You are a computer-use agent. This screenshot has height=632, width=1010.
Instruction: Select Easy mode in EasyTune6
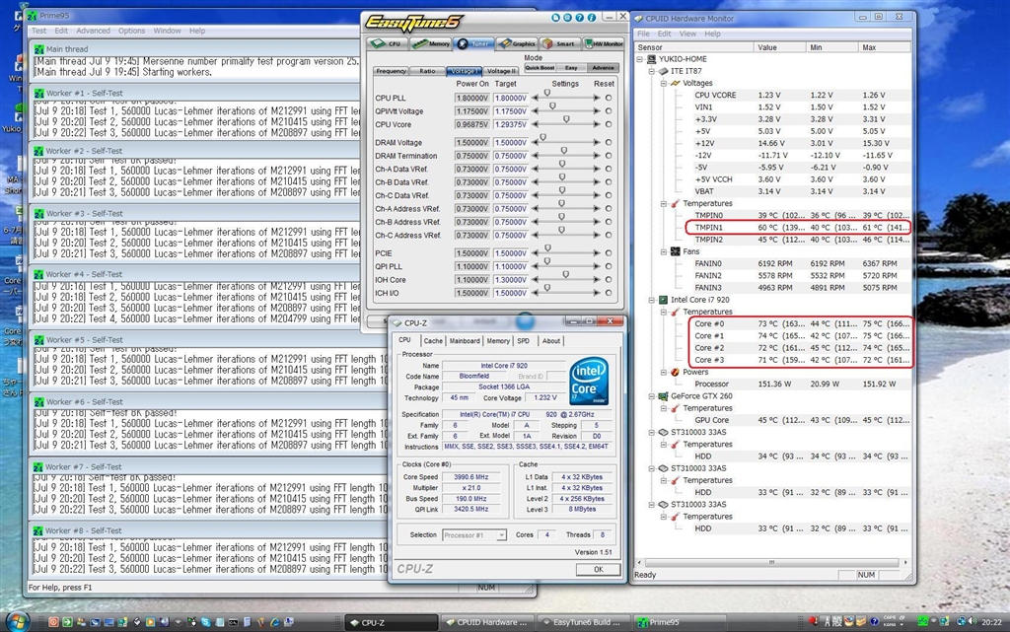571,68
